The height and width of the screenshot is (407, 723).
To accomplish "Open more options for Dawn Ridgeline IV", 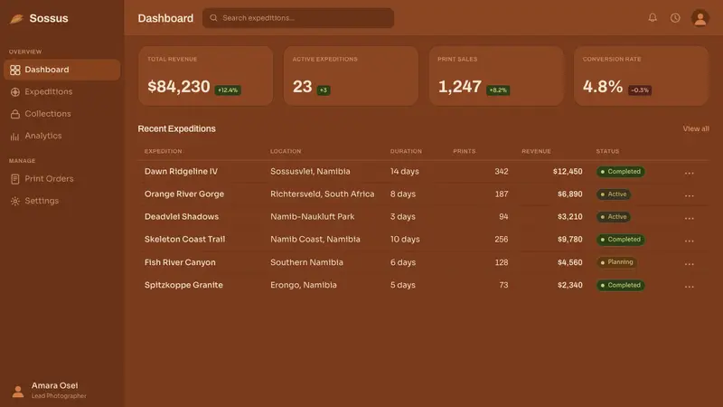I will coord(689,173).
